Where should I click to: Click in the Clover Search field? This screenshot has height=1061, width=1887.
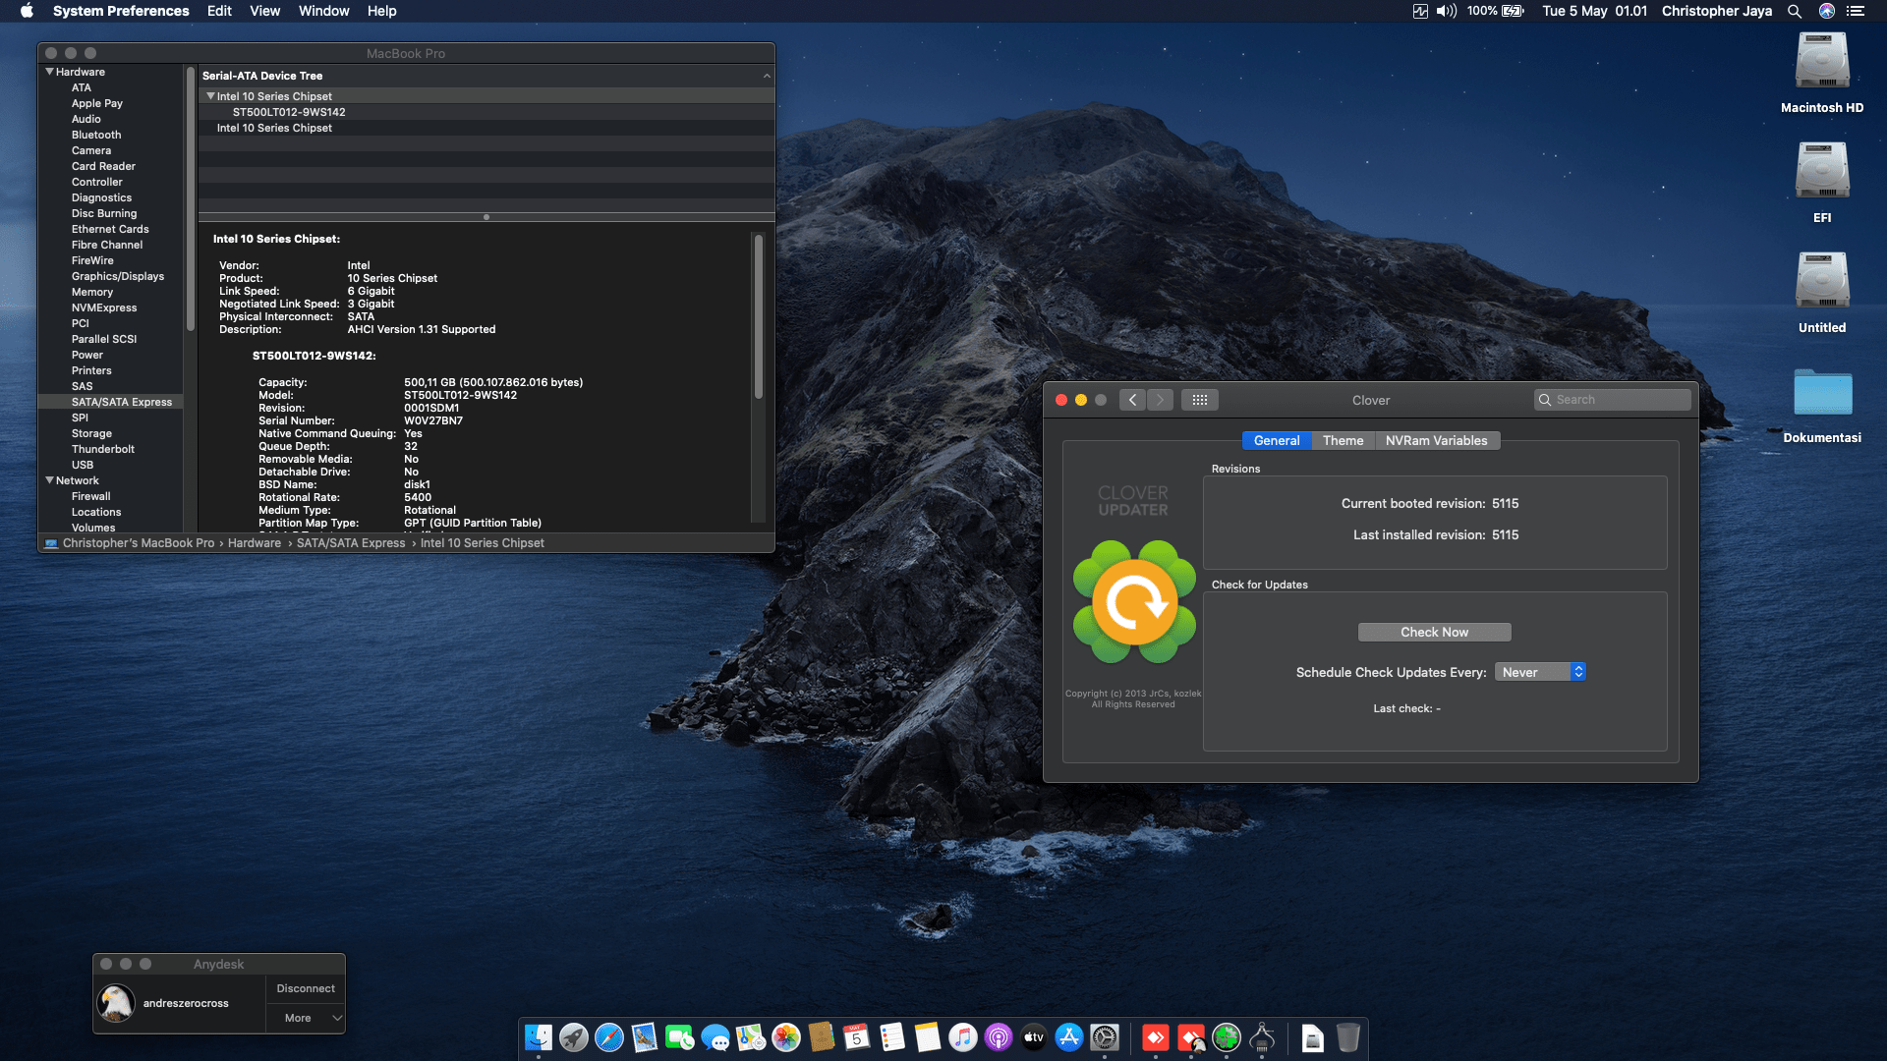[1612, 400]
